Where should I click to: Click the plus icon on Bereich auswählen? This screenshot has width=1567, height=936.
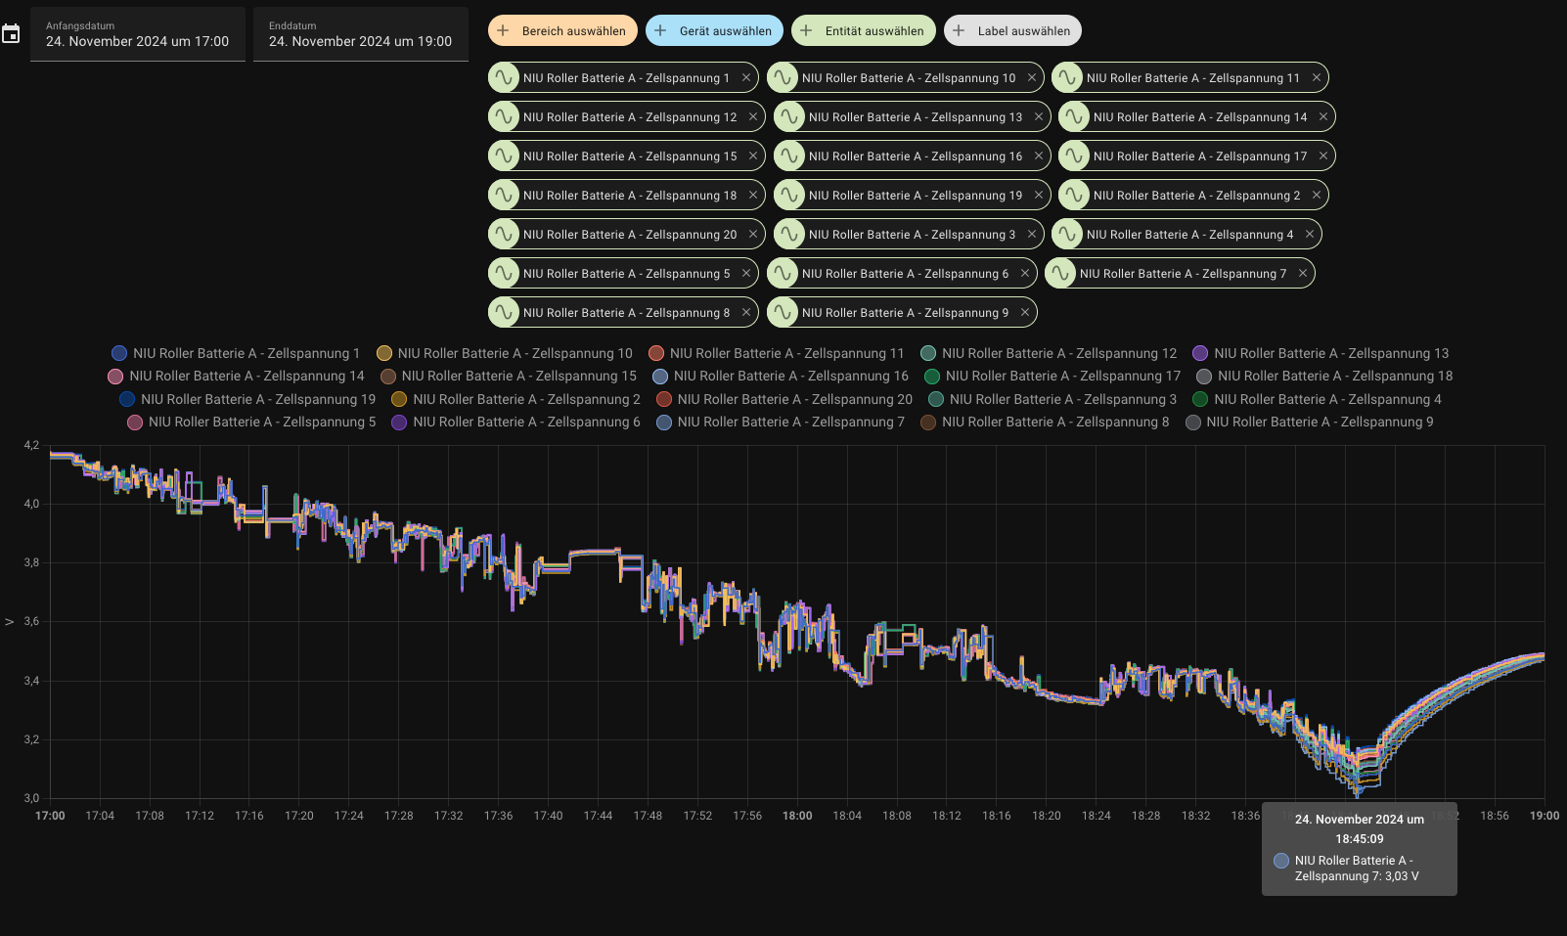pyautogui.click(x=503, y=30)
